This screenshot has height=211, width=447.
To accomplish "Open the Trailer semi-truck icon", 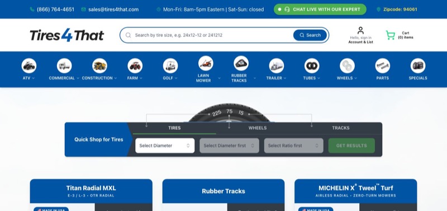I will pos(276,65).
